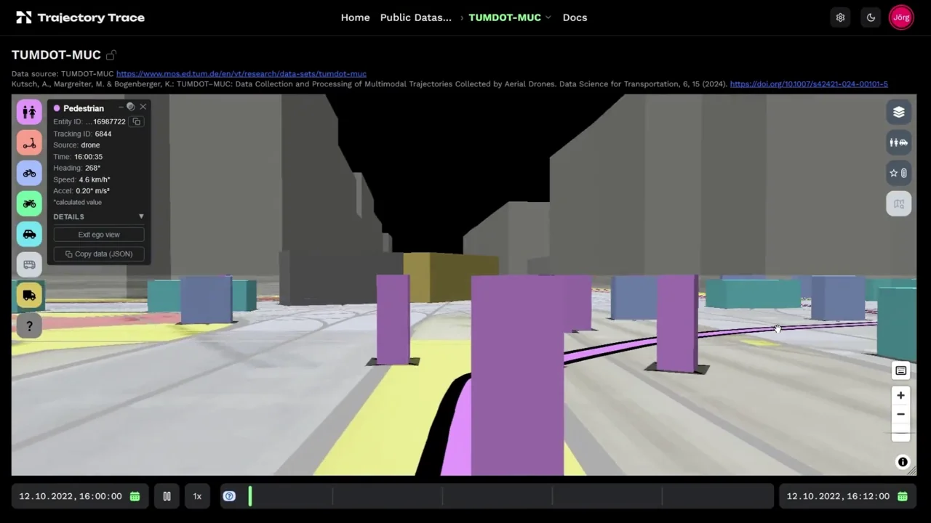Toggle the car category filter icon
Viewport: 931px width, 523px height.
click(29, 234)
